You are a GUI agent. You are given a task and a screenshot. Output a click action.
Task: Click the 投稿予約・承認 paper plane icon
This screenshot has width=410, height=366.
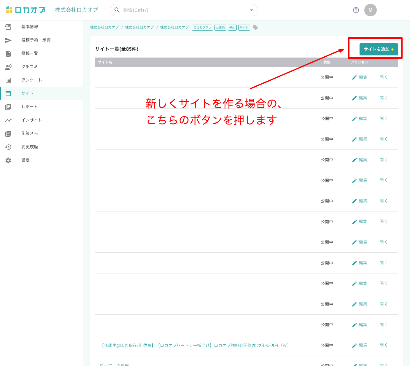point(8,40)
